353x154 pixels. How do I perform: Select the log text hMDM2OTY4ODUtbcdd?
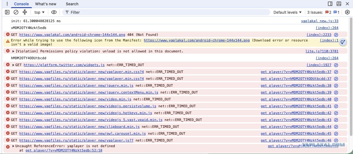(29, 58)
